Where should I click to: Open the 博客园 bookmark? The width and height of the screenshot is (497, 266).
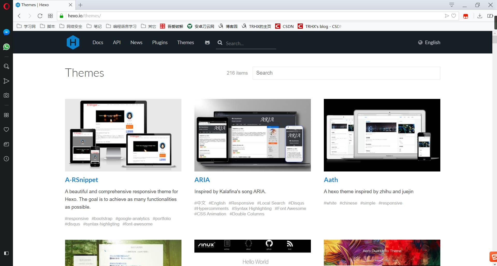tap(228, 26)
